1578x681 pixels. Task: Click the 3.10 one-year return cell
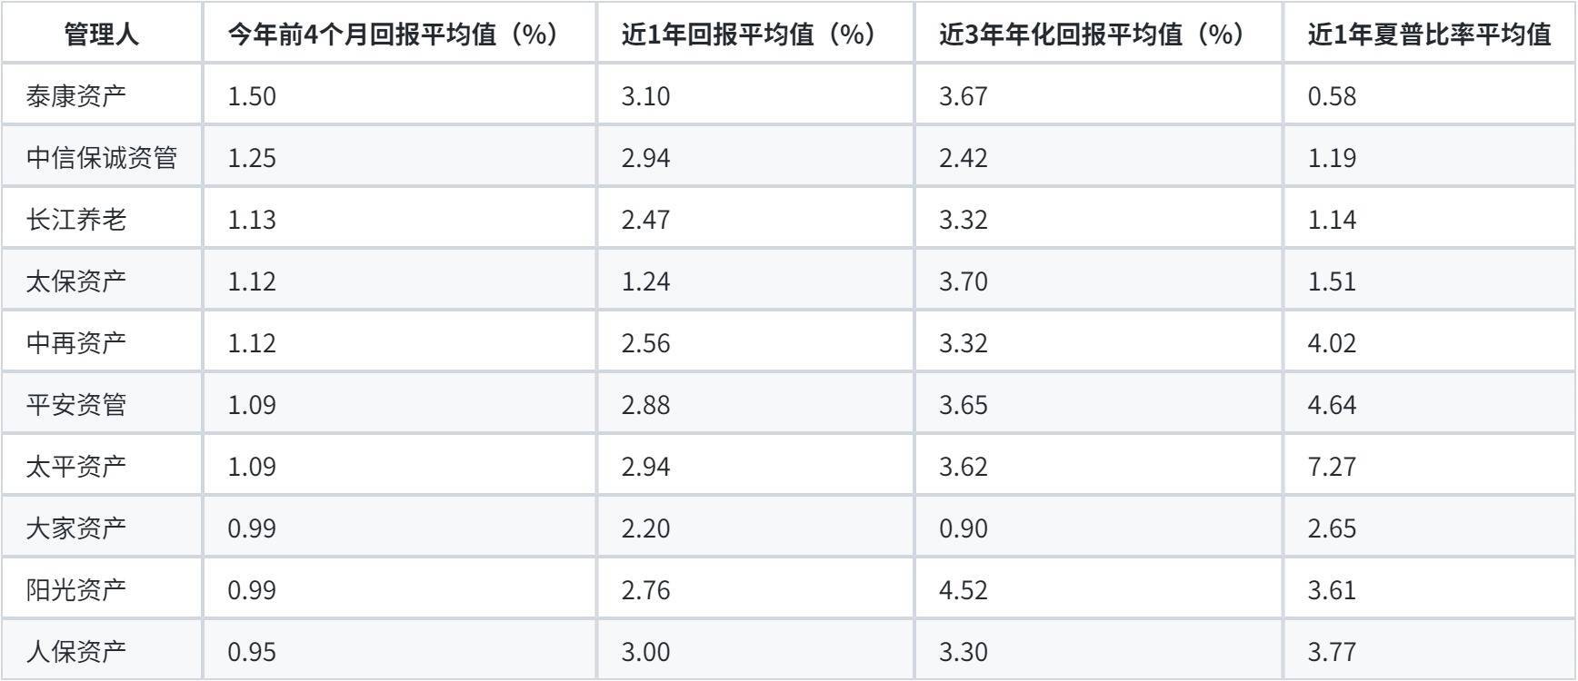(755, 95)
